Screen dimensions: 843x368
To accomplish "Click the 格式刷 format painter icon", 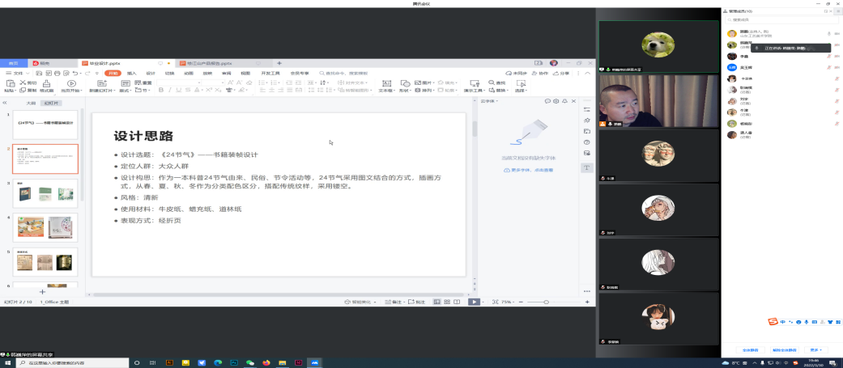I will [x=47, y=86].
